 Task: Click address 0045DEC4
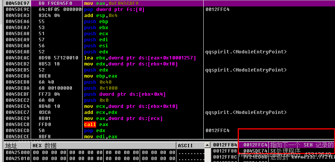(x=17, y=106)
